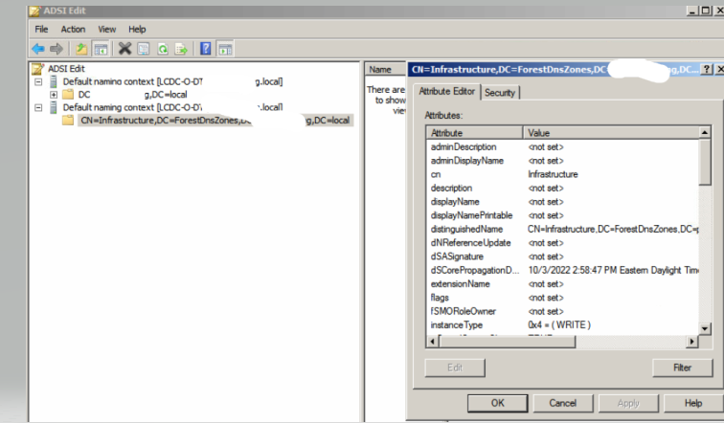Image resolution: width=724 pixels, height=423 pixels.
Task: Click the Cancel button
Action: (563, 403)
